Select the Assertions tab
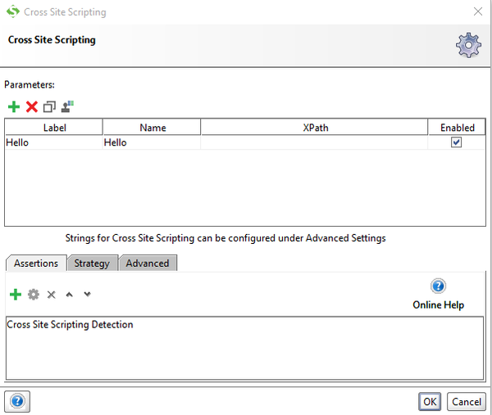Screen dimensions: 492x415 pyautogui.click(x=36, y=264)
